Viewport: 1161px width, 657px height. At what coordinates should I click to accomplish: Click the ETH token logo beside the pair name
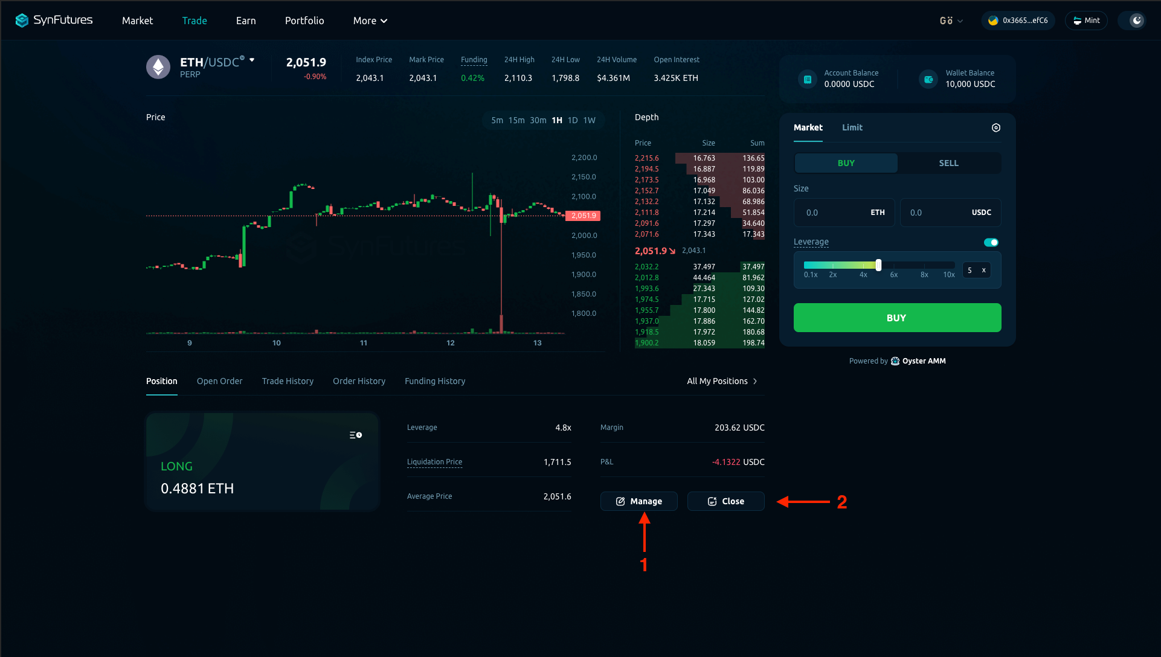158,66
